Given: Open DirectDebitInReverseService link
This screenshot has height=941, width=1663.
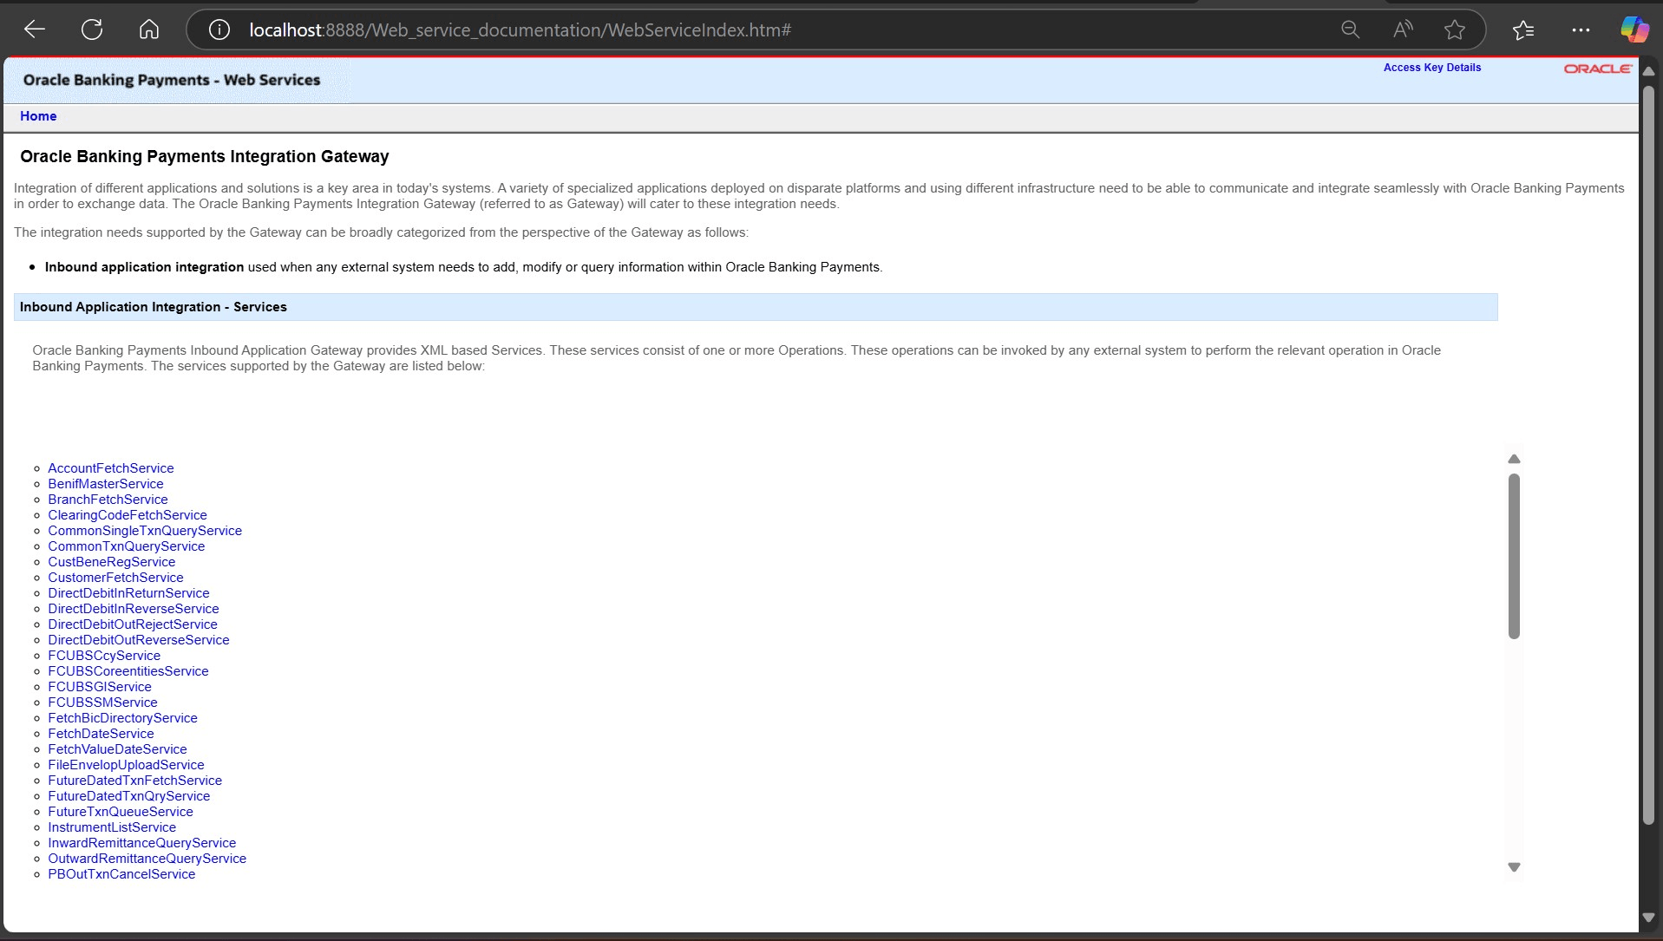Looking at the screenshot, I should coord(134,609).
